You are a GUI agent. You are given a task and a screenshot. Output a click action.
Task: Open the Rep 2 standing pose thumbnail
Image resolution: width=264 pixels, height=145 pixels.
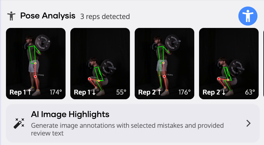coord(164,59)
